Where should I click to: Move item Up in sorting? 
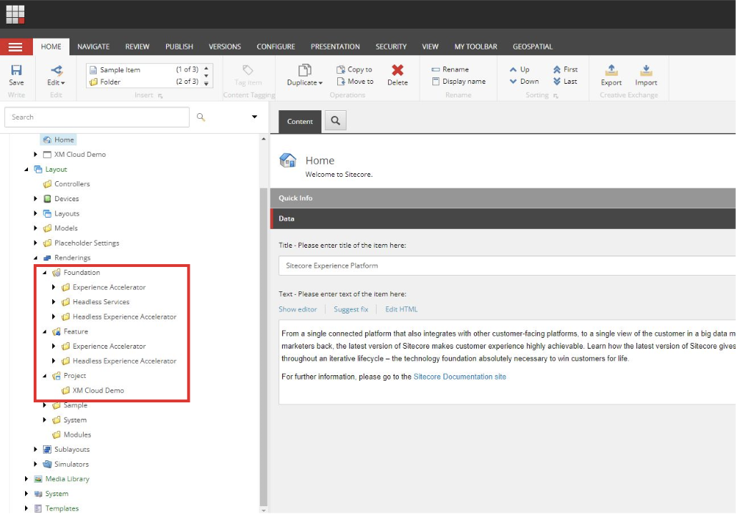pyautogui.click(x=519, y=69)
